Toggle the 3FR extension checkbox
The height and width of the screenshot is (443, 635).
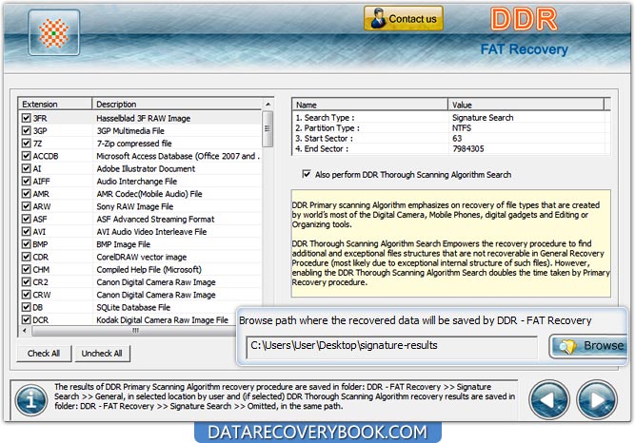(x=26, y=118)
